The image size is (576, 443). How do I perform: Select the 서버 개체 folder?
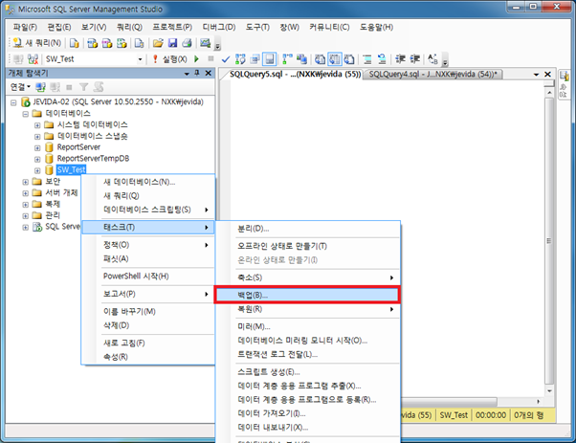[61, 192]
